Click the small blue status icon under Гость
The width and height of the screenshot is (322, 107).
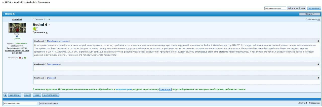point(17,36)
